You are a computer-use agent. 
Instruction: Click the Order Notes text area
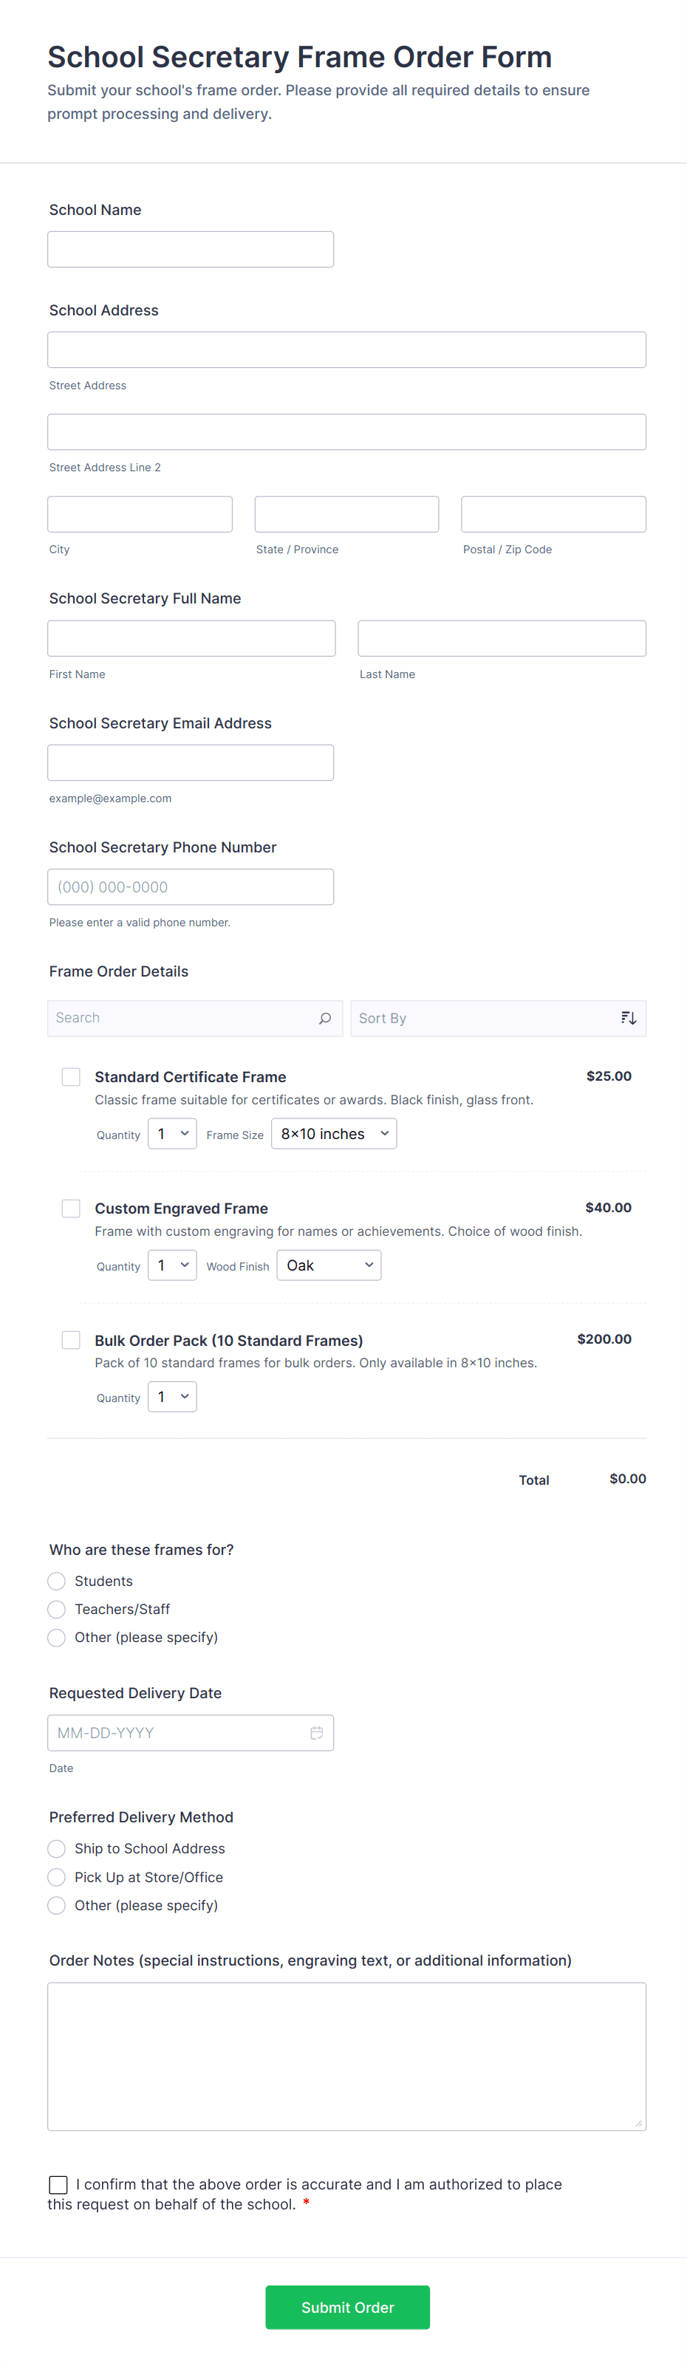pyautogui.click(x=346, y=2056)
